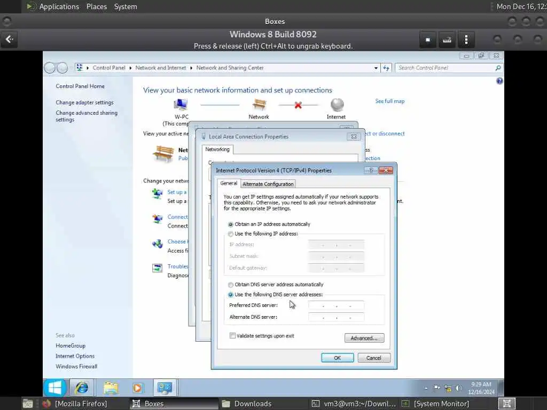This screenshot has width=547, height=410.
Task: Open the Control Panel Home link
Action: [80, 86]
